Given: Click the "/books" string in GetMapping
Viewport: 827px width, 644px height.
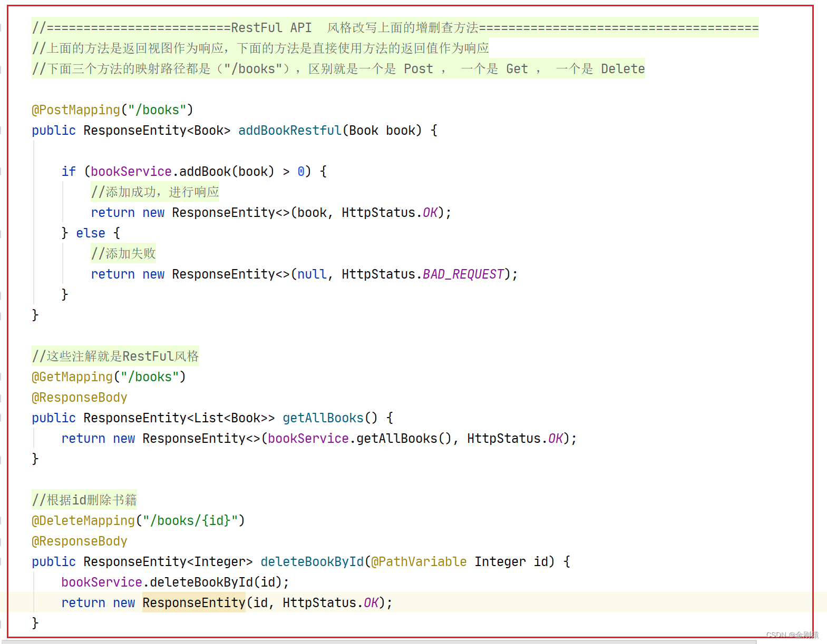Looking at the screenshot, I should [150, 377].
